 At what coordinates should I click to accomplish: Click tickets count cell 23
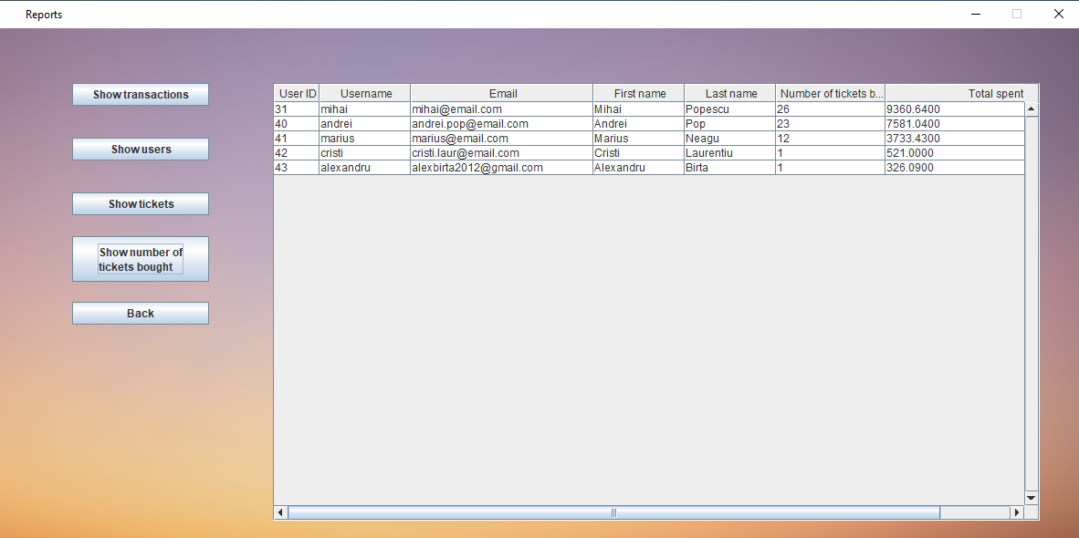[x=831, y=124]
